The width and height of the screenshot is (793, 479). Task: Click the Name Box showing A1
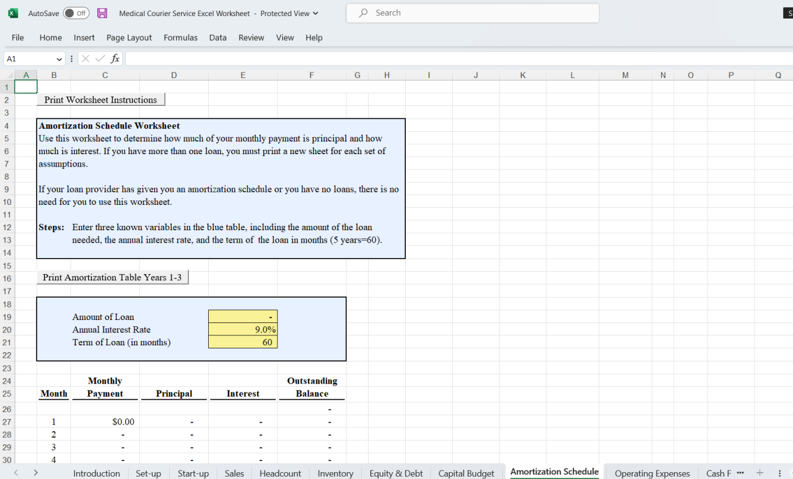coord(29,59)
